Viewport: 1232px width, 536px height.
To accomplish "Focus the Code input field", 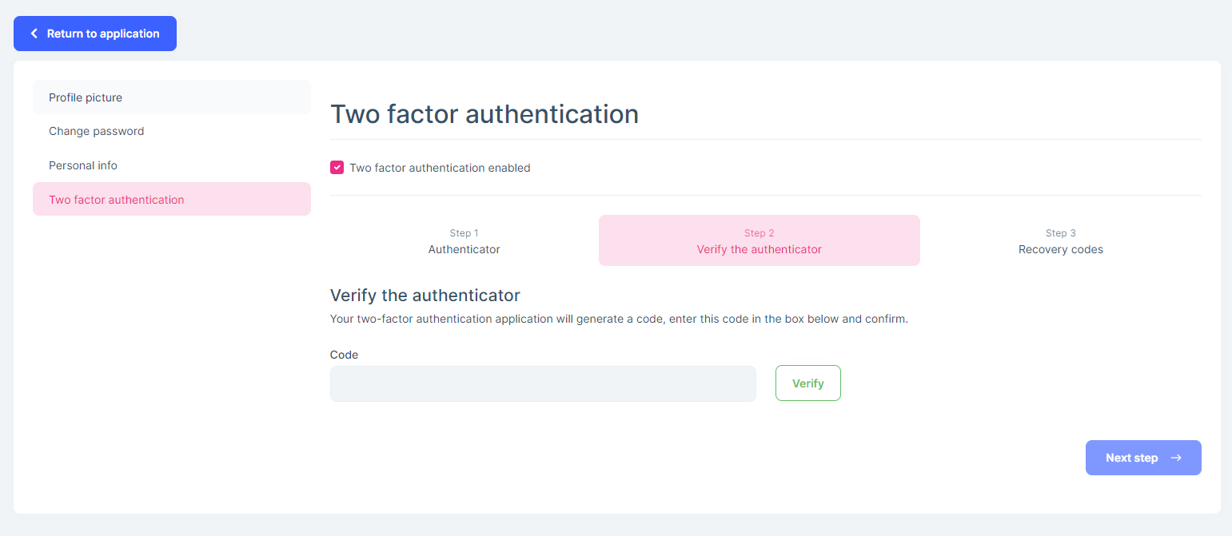I will click(543, 384).
